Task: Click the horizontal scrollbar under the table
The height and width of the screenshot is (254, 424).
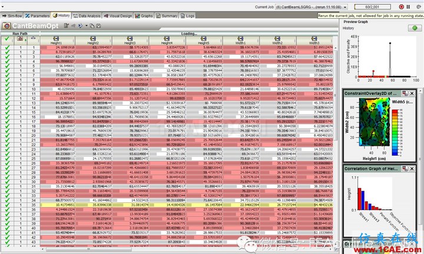Action: [x=88, y=250]
